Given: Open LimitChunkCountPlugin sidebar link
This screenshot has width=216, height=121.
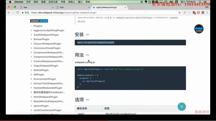Looking at the screenshot, I should (x=48, y=110).
